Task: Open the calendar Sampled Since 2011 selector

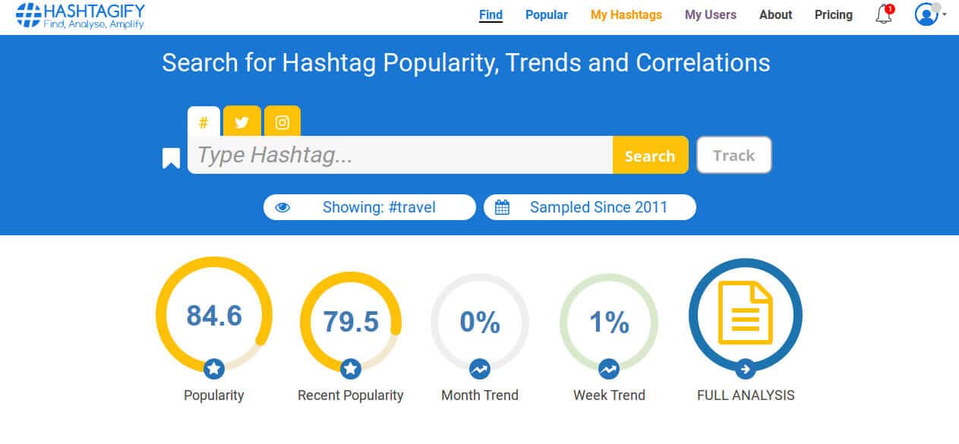Action: 589,207
